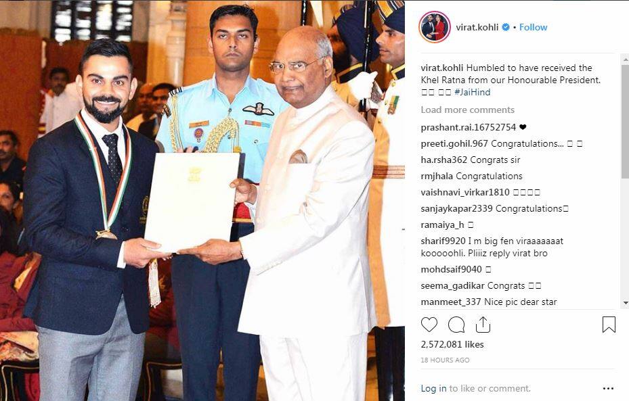Open commenter sharif9920 profile
This screenshot has height=401, width=629.
tap(443, 241)
